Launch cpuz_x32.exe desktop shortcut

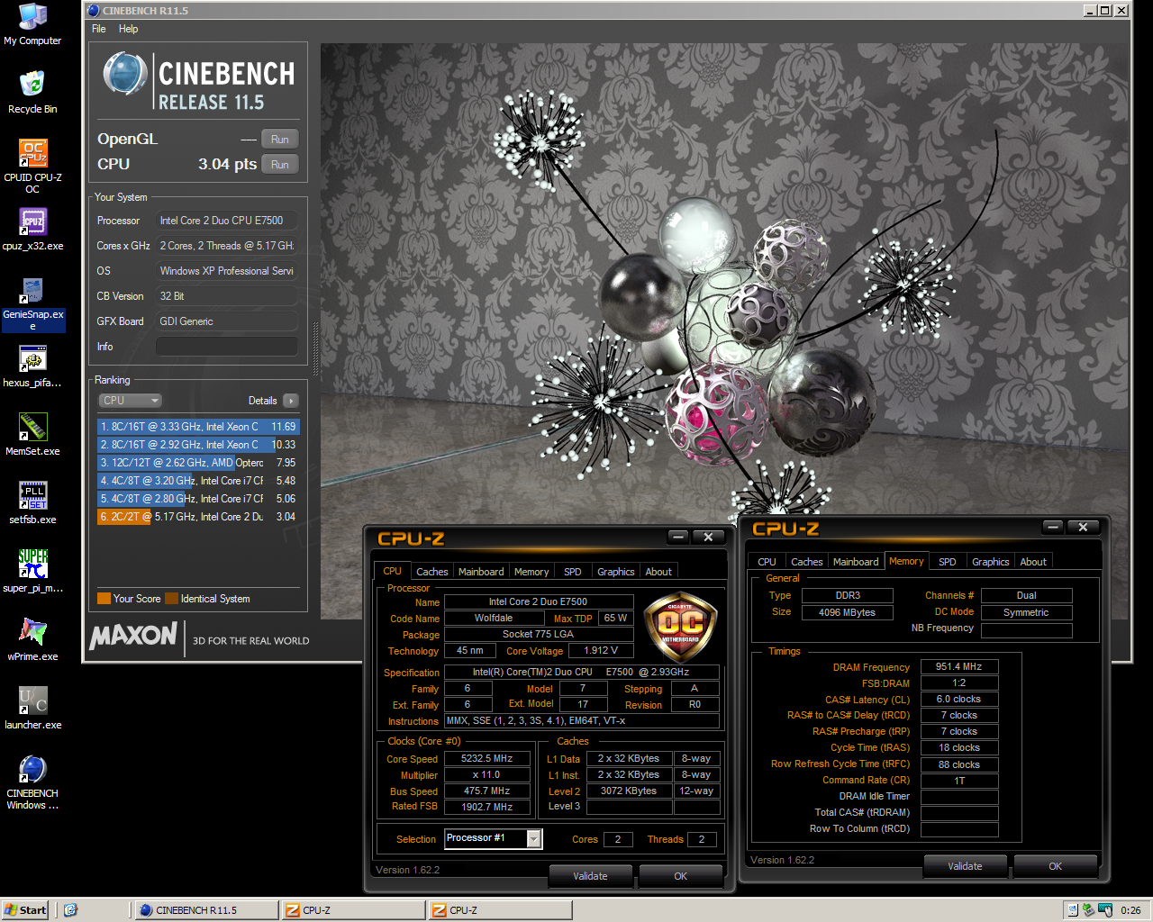[x=32, y=230]
